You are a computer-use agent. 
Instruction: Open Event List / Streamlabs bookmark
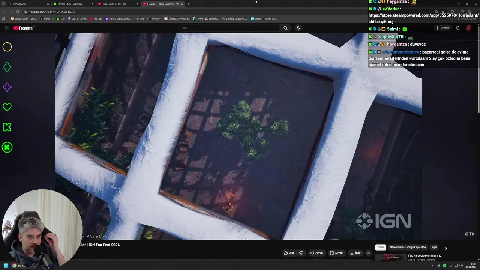coord(206,18)
